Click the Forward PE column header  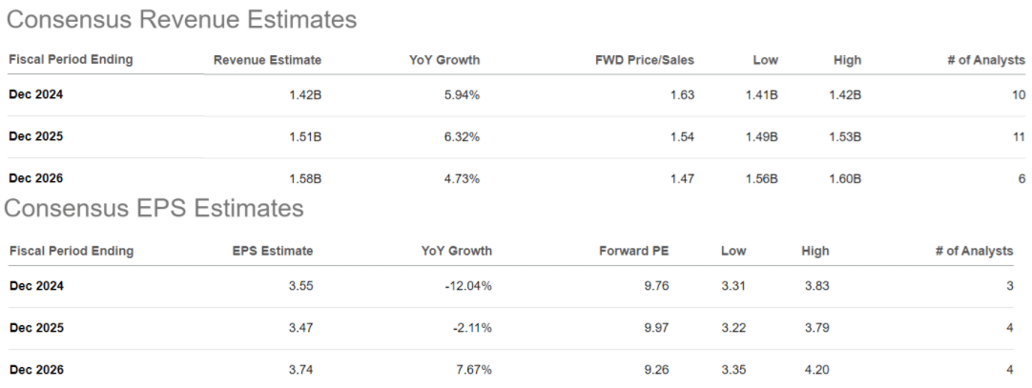633,252
